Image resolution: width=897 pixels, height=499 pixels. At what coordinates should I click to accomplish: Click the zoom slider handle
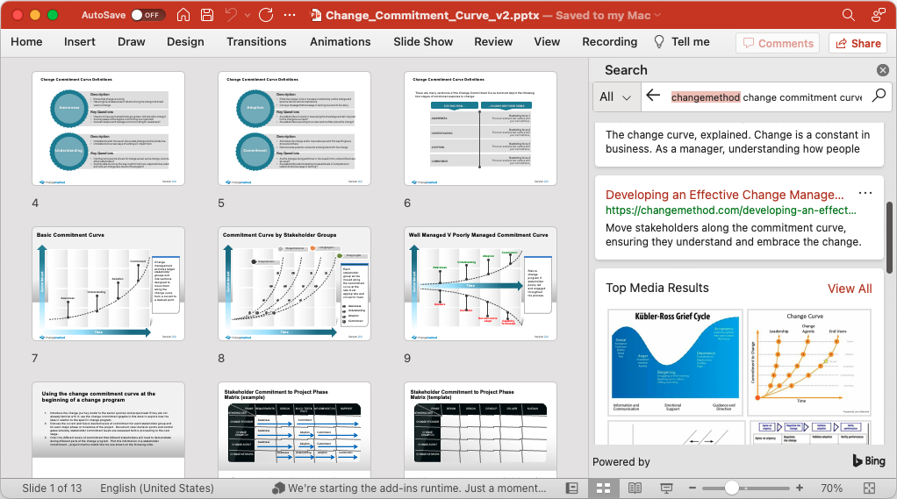point(731,488)
